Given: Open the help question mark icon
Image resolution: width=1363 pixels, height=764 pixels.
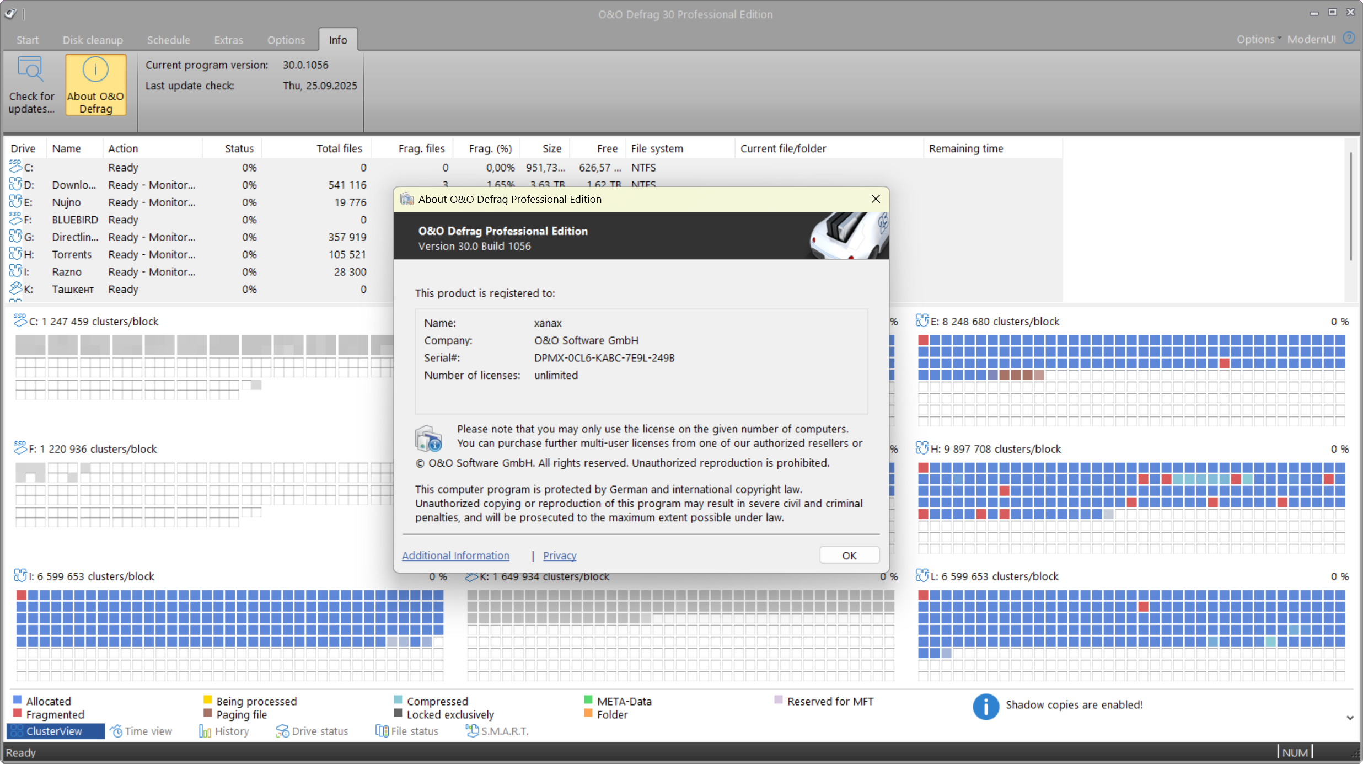Looking at the screenshot, I should pos(1349,38).
